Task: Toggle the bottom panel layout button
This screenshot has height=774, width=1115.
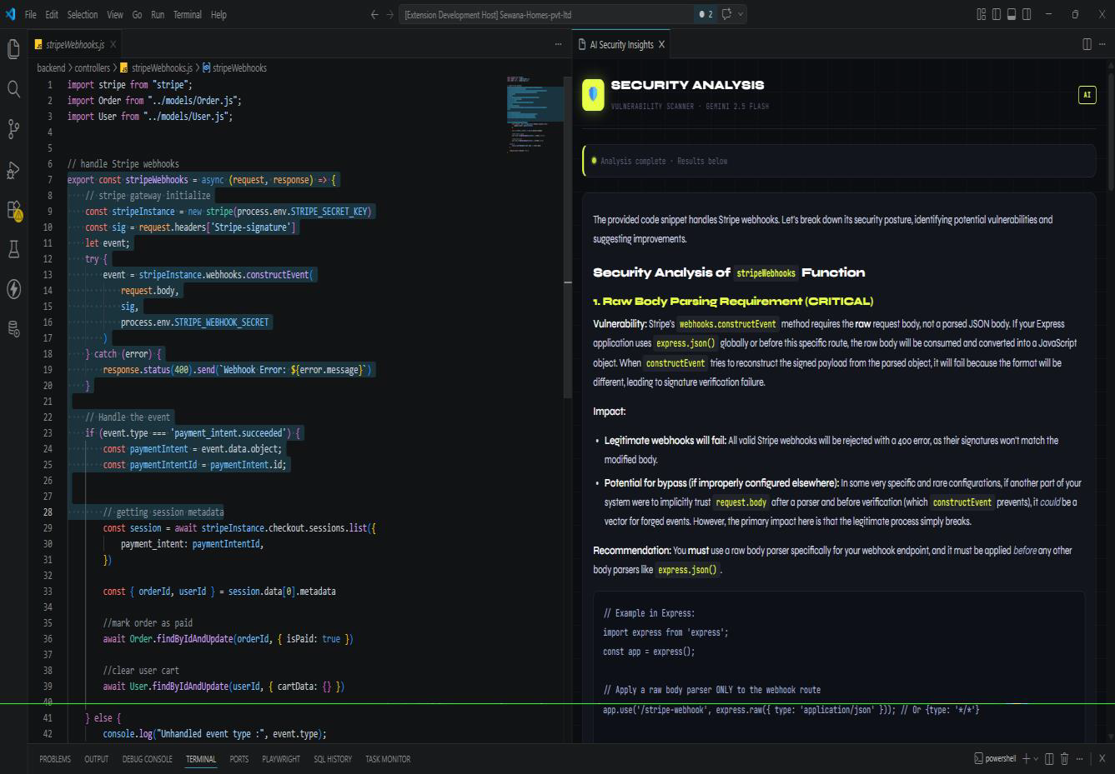Action: [x=1012, y=14]
